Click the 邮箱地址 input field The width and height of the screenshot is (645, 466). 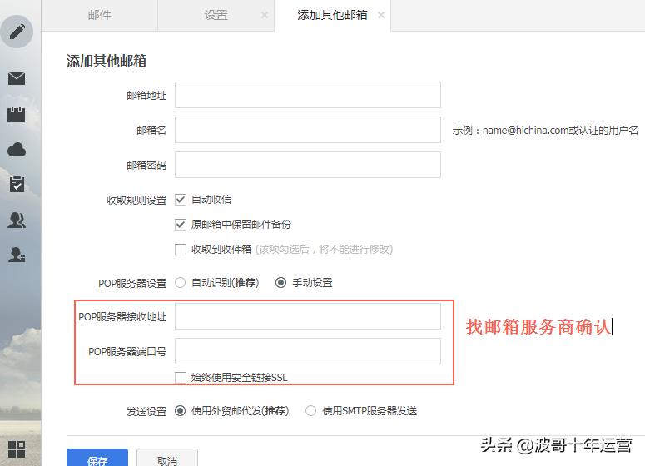(x=308, y=95)
